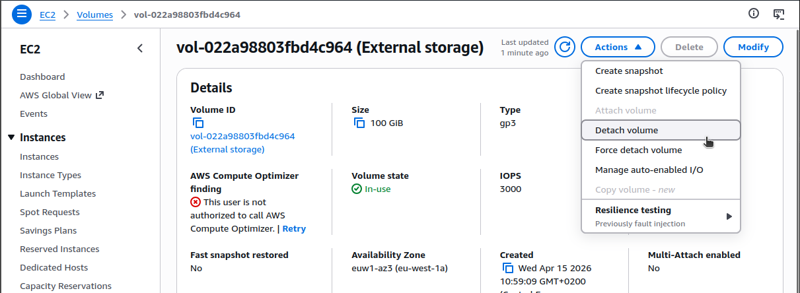This screenshot has height=293, width=800.
Task: Copy the Created timestamp
Action: click(x=508, y=268)
